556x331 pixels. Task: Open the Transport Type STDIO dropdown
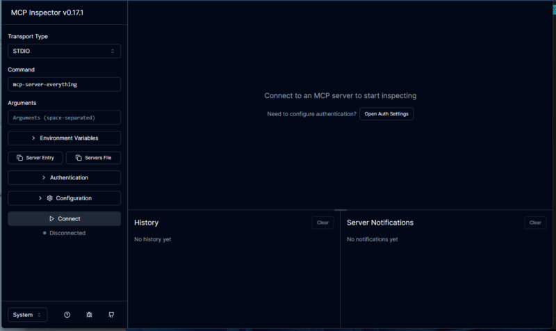coord(64,51)
